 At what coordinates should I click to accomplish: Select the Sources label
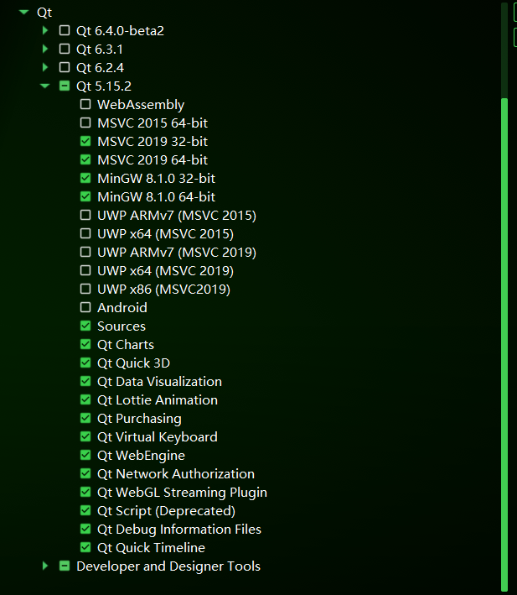pos(121,326)
